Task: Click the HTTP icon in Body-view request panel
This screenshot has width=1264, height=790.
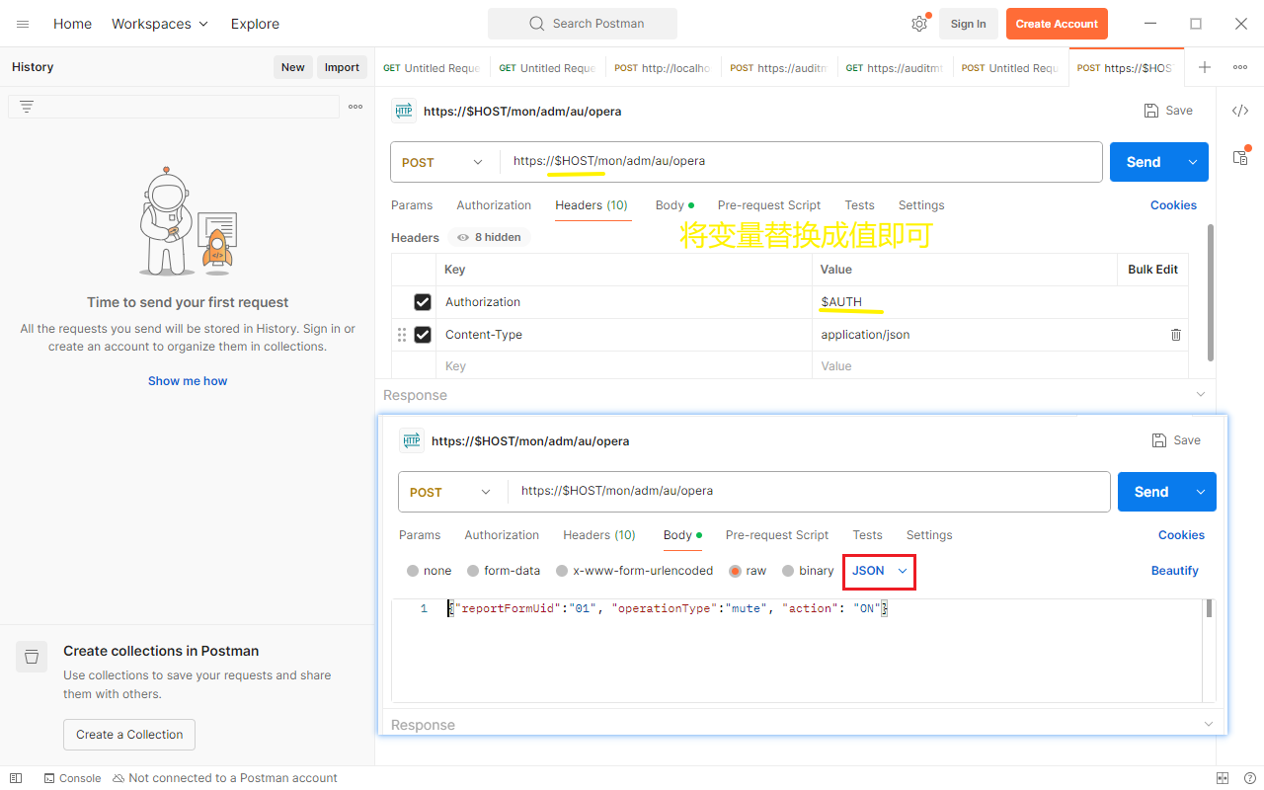Action: click(411, 440)
